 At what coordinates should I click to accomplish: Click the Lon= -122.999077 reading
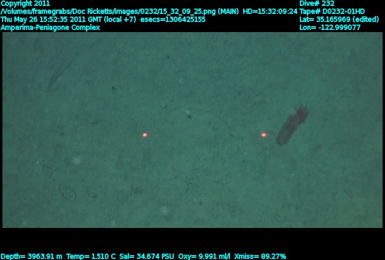pyautogui.click(x=330, y=27)
